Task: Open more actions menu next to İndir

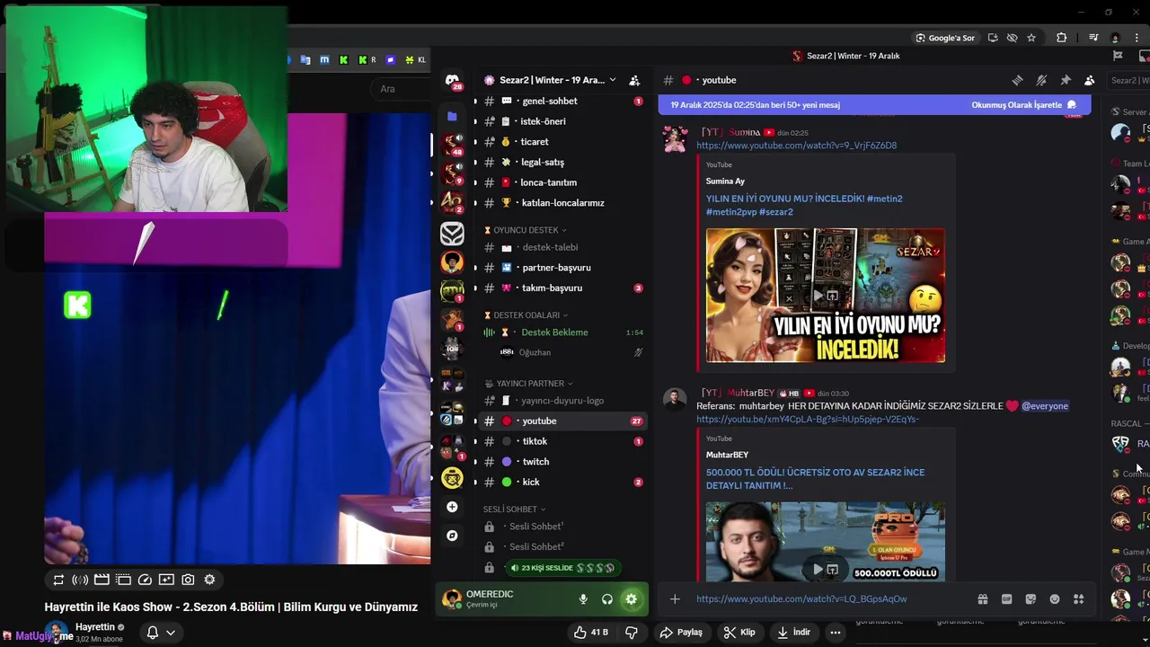Action: [835, 633]
